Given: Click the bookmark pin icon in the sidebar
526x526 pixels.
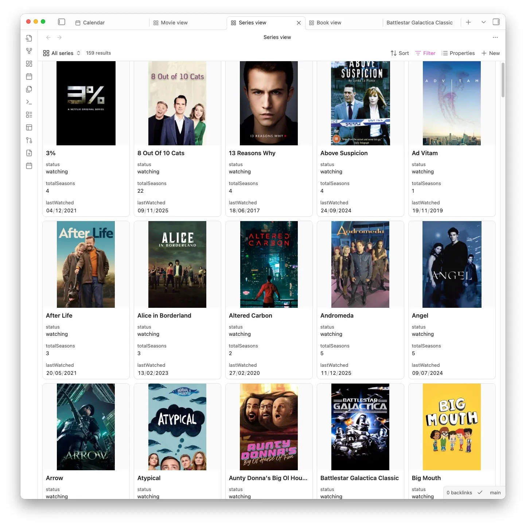Looking at the screenshot, I should pyautogui.click(x=29, y=140).
